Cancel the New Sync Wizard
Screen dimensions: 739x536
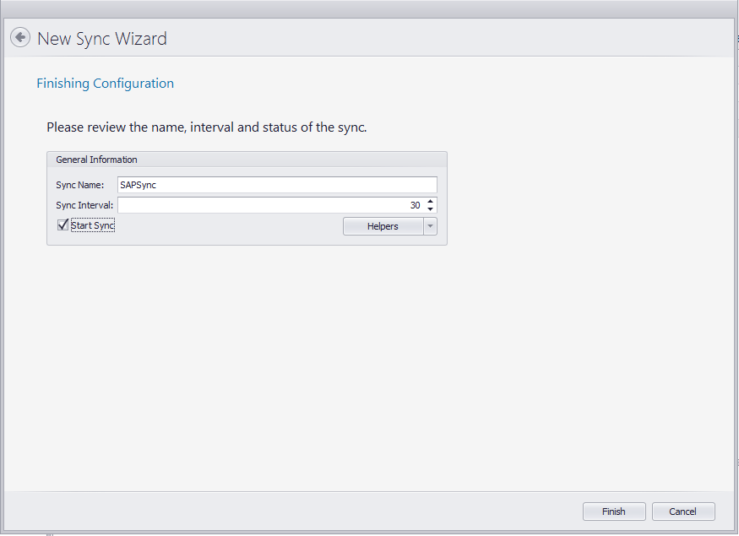coord(682,512)
